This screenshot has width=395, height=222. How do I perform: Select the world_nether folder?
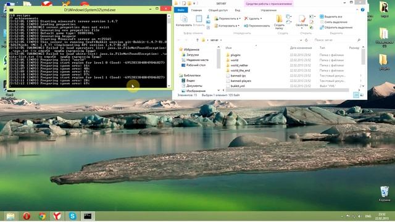tap(239, 65)
